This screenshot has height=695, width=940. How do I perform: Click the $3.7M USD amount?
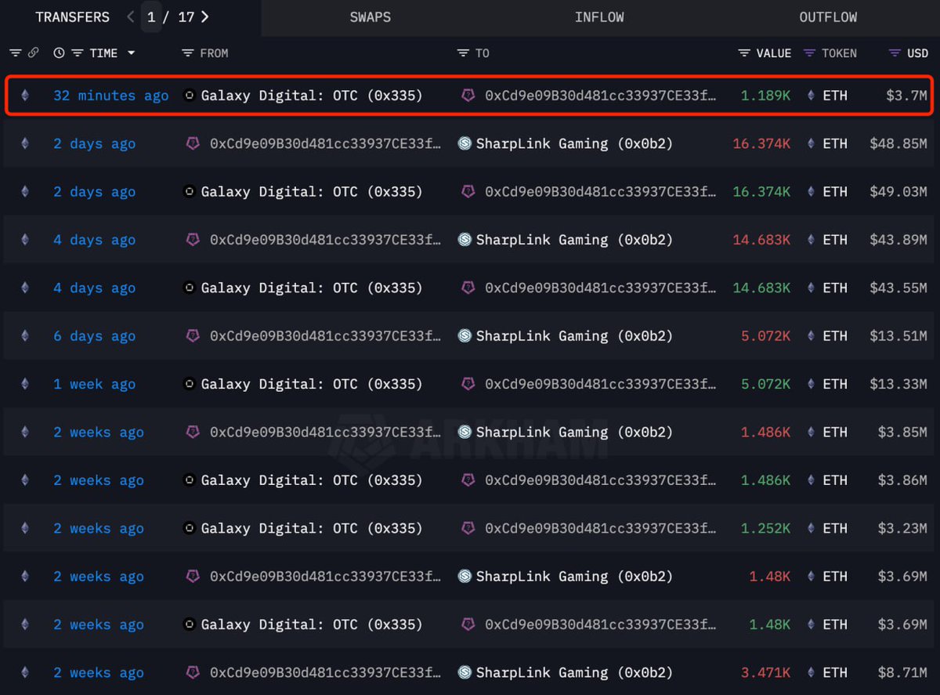(x=907, y=96)
